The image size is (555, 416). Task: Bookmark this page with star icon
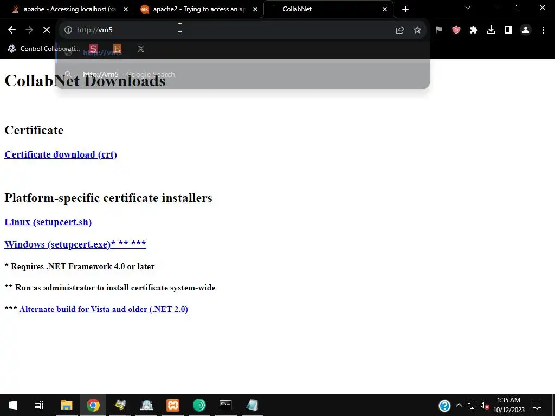(417, 30)
